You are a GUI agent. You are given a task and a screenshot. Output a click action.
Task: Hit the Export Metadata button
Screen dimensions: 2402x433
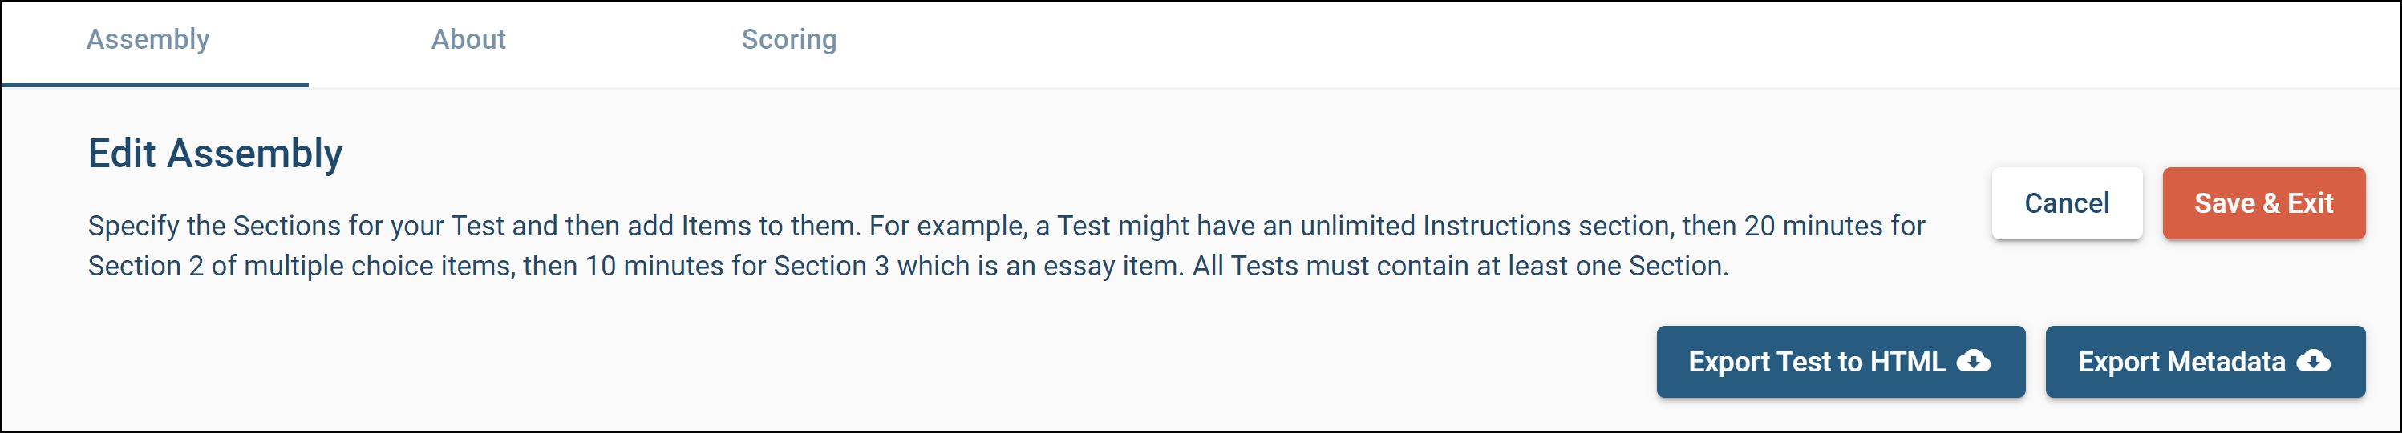2205,361
